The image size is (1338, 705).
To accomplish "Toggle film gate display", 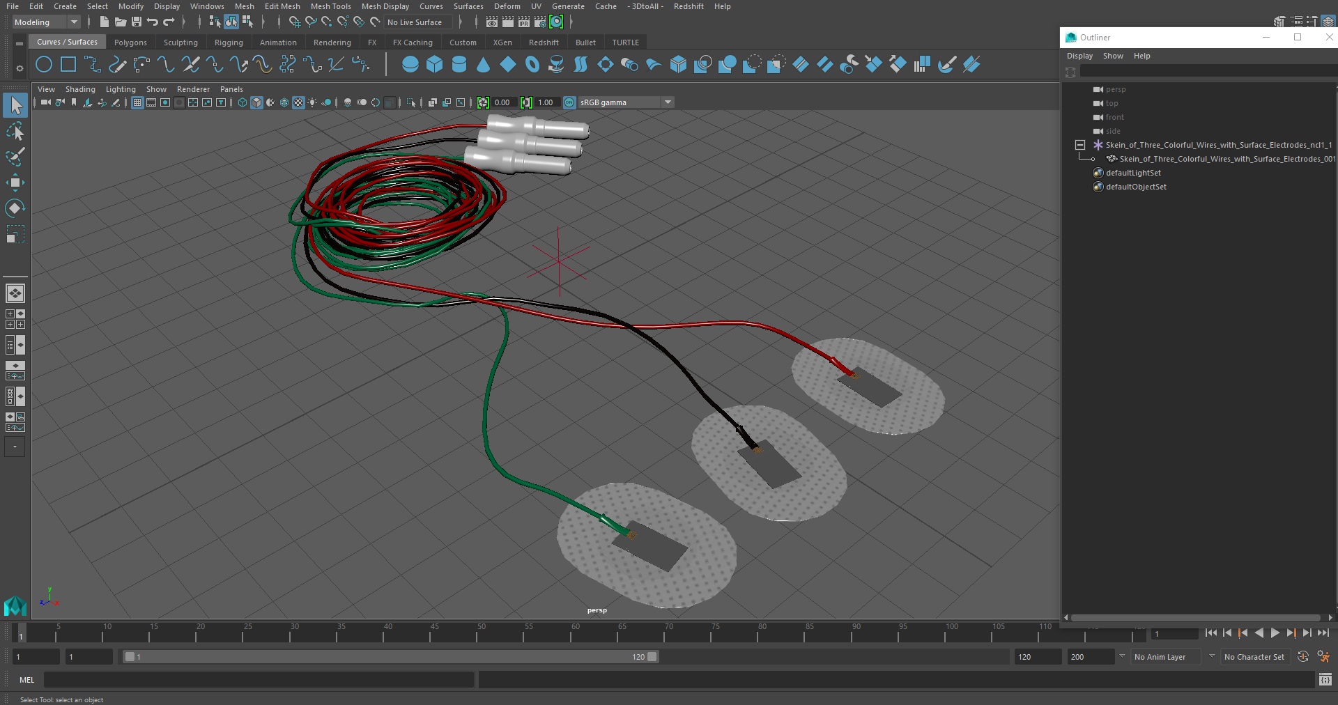I will point(151,102).
